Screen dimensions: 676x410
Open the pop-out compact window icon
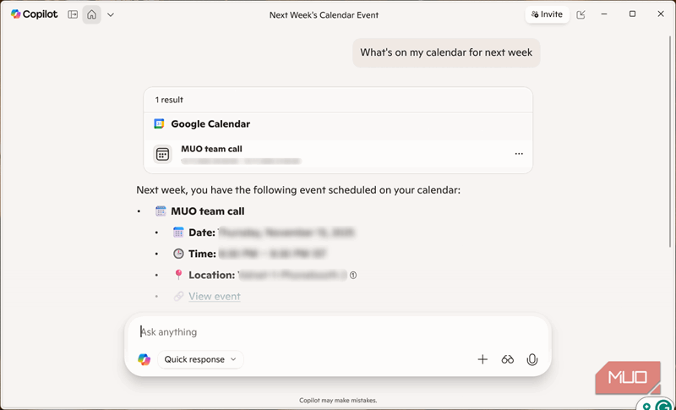581,14
